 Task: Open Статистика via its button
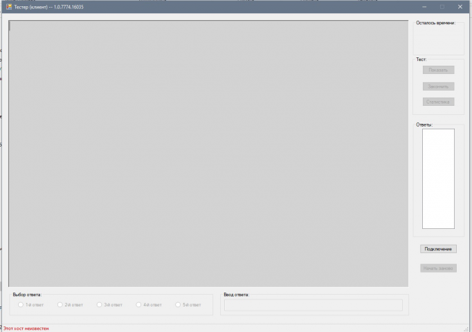438,102
